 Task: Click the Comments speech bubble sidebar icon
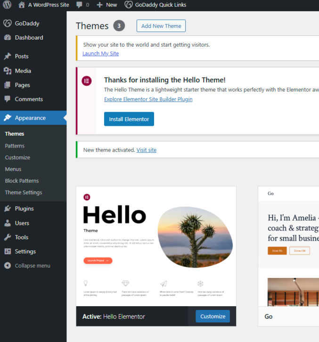coord(8,99)
